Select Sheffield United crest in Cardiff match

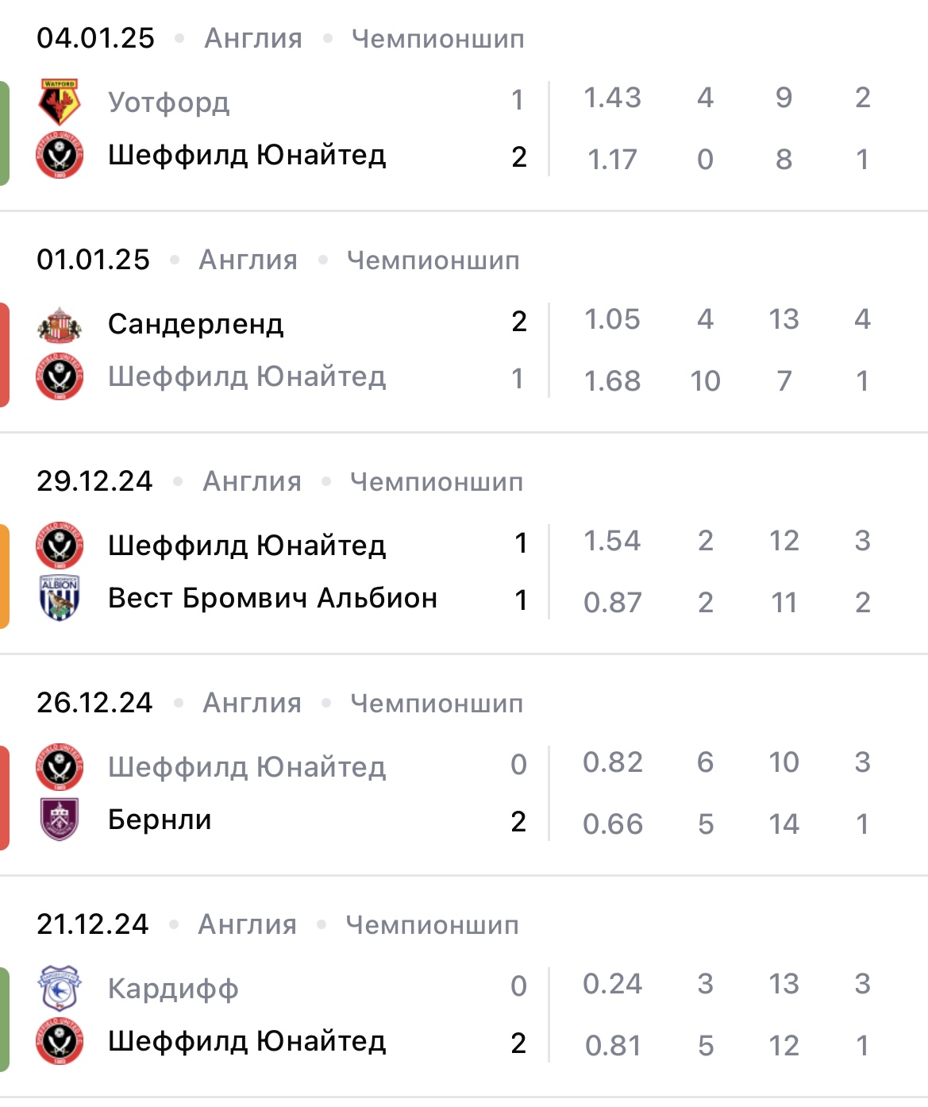tap(60, 1042)
